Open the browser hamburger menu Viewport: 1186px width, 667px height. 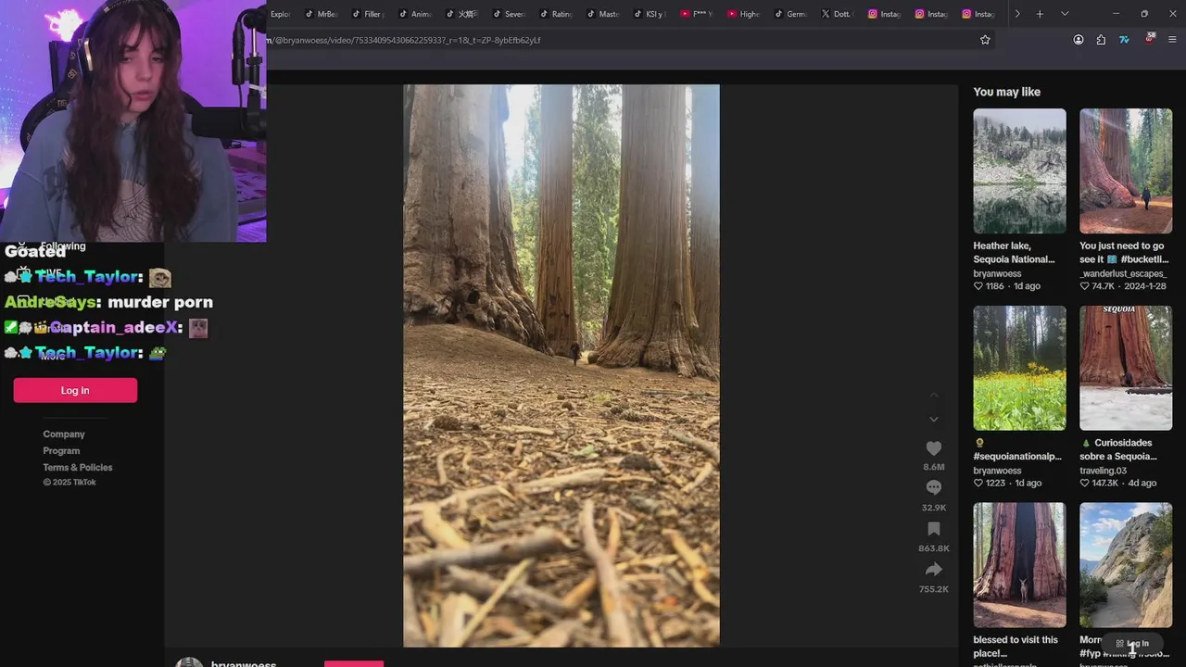[x=1172, y=40]
